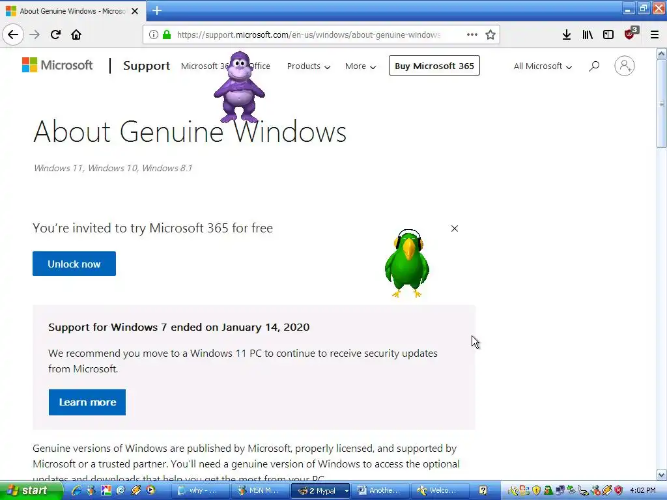Switch to the 'why -' taskbar window
The image size is (667, 500).
point(201,491)
